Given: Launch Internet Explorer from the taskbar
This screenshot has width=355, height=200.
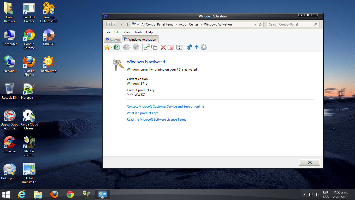Looking at the screenshot, I should [x=22, y=195].
